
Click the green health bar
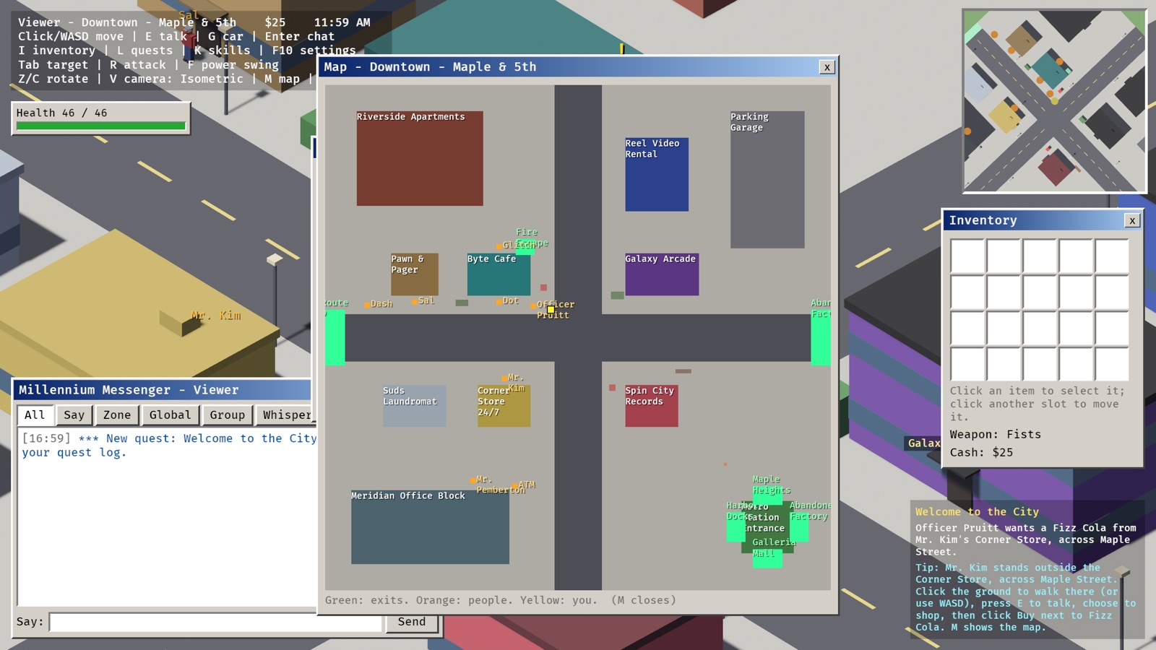point(100,126)
